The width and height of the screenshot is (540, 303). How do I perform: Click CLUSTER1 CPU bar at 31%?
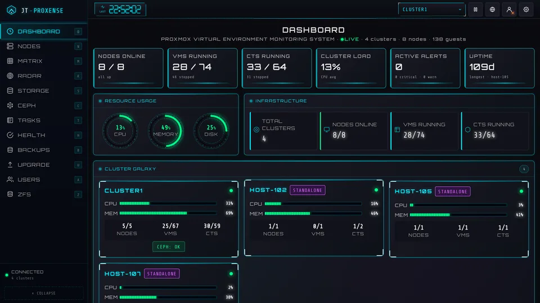tap(168, 203)
